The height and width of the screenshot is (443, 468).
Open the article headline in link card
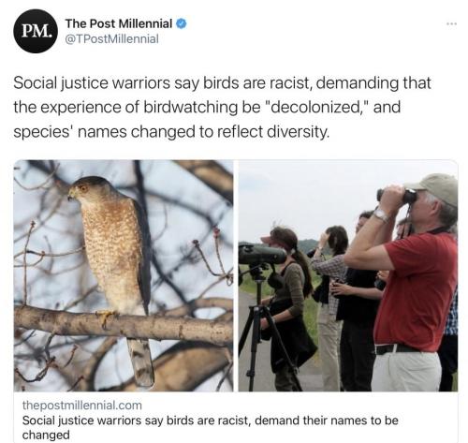[210, 427]
